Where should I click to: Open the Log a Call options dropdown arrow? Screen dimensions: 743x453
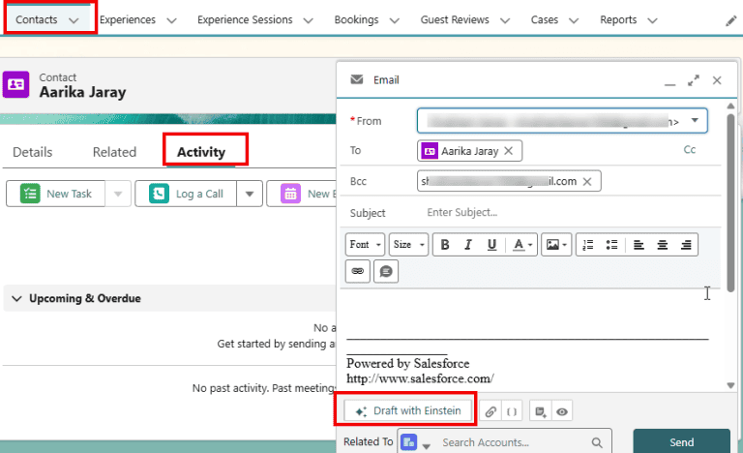click(250, 194)
